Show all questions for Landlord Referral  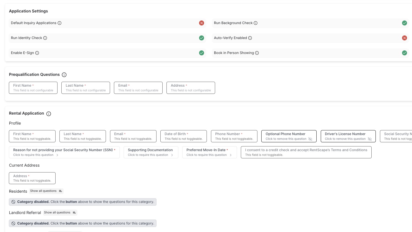[x=60, y=213]
